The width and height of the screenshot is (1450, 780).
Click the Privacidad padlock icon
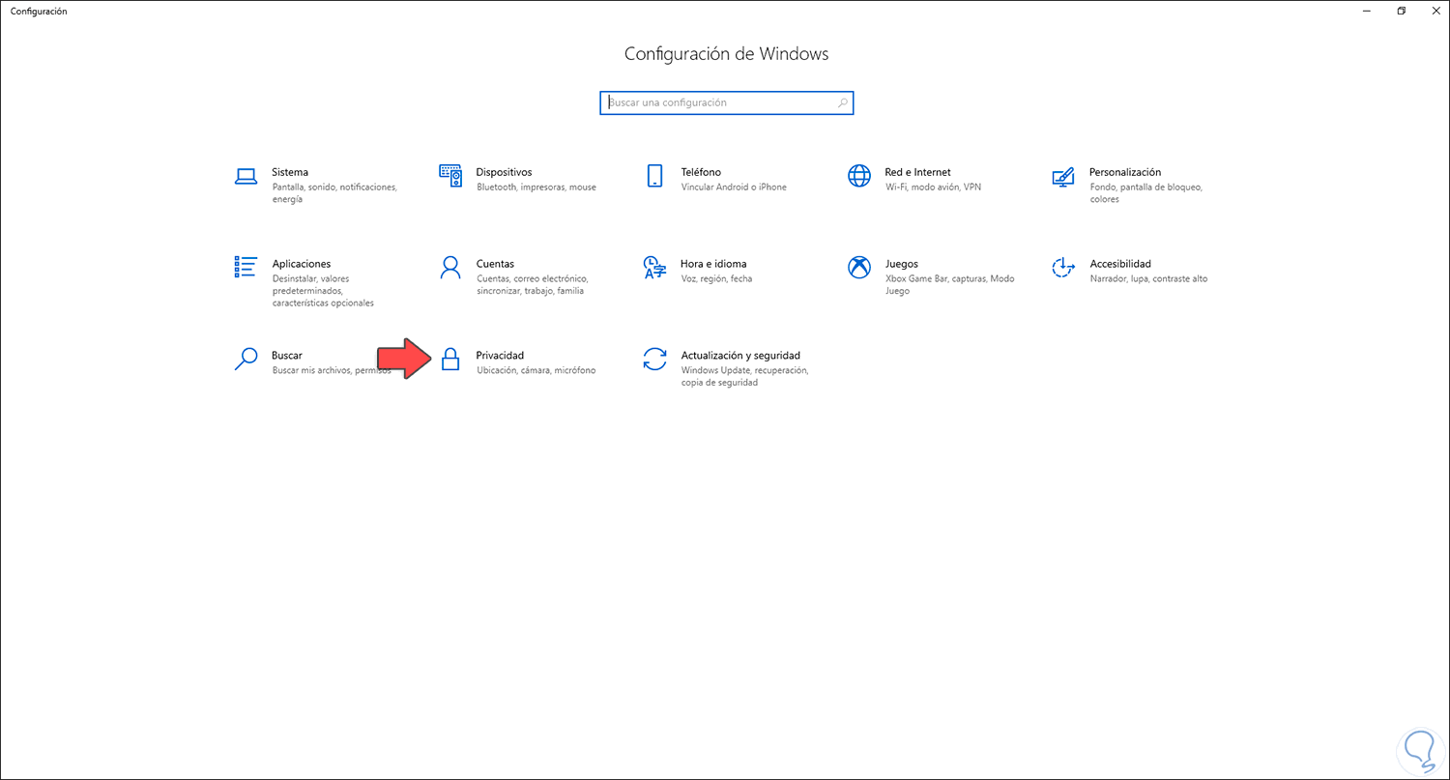[450, 360]
